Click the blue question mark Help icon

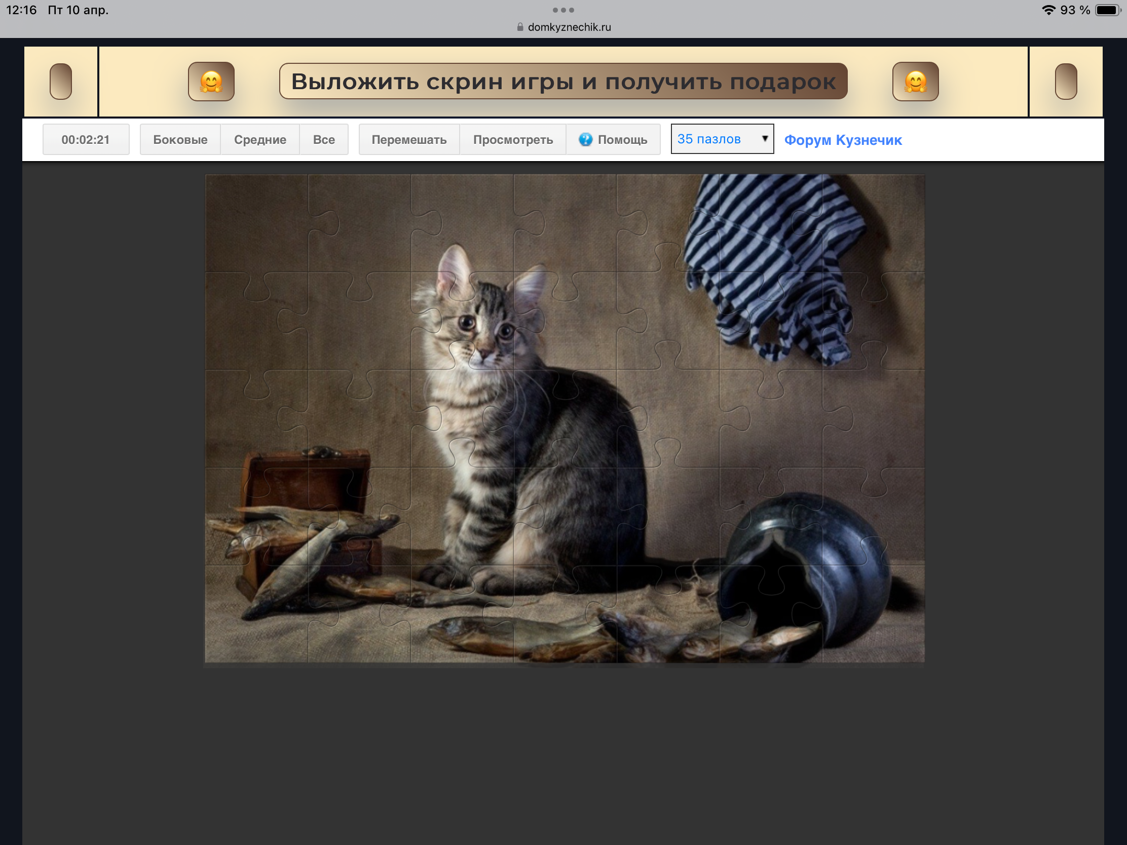(x=585, y=139)
